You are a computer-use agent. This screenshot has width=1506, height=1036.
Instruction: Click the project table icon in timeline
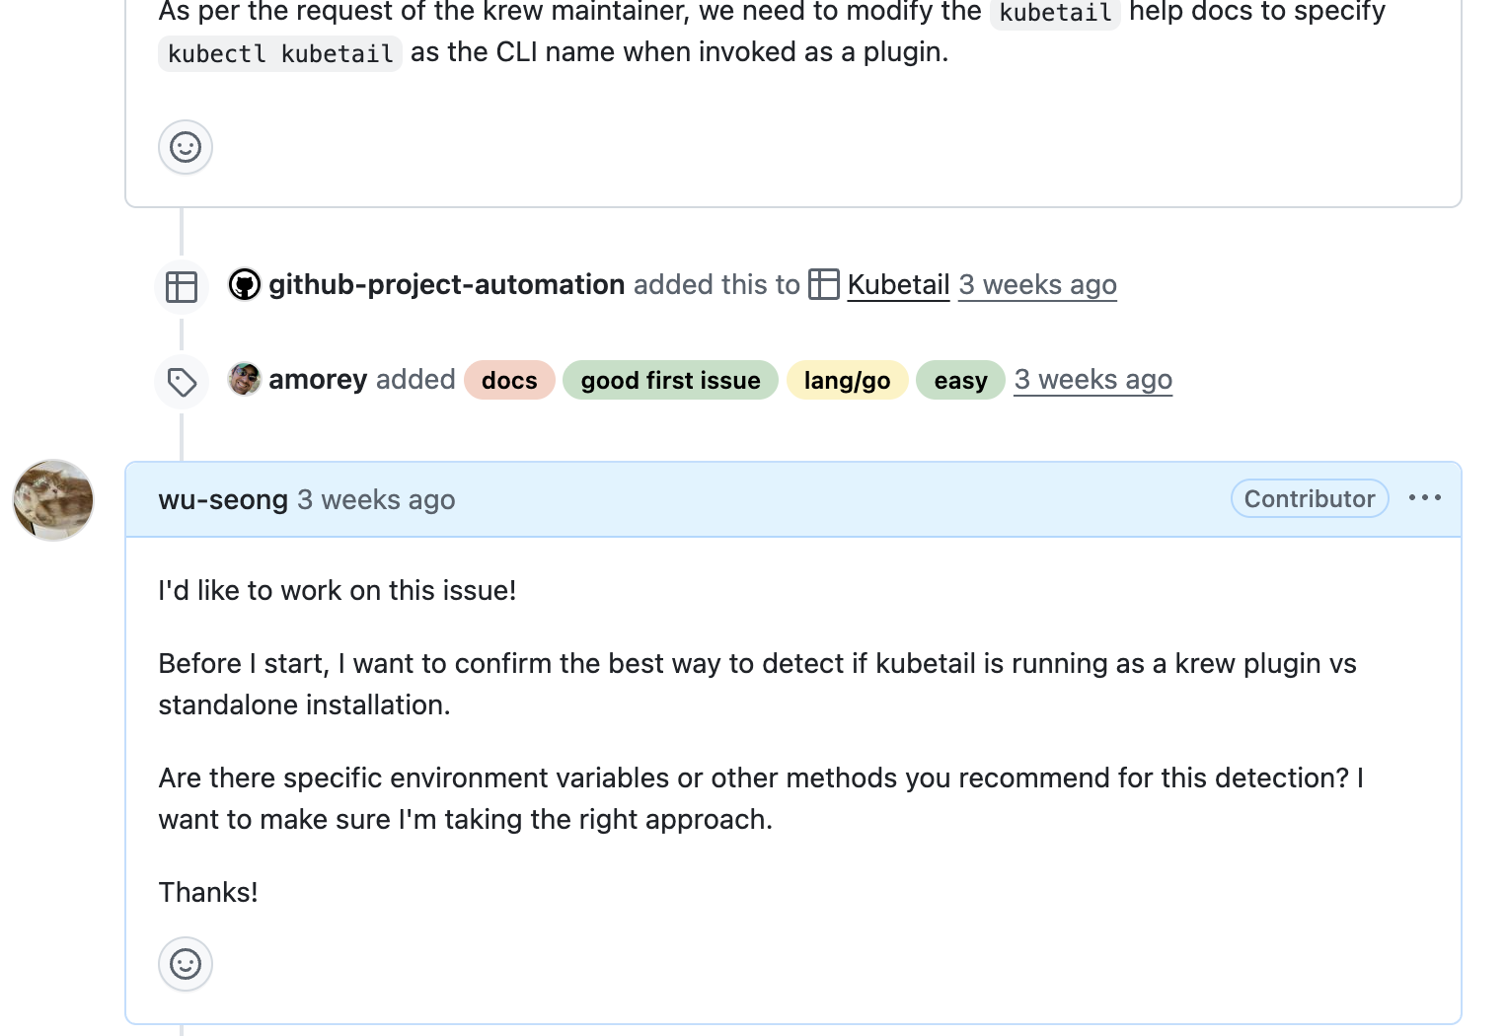182,287
